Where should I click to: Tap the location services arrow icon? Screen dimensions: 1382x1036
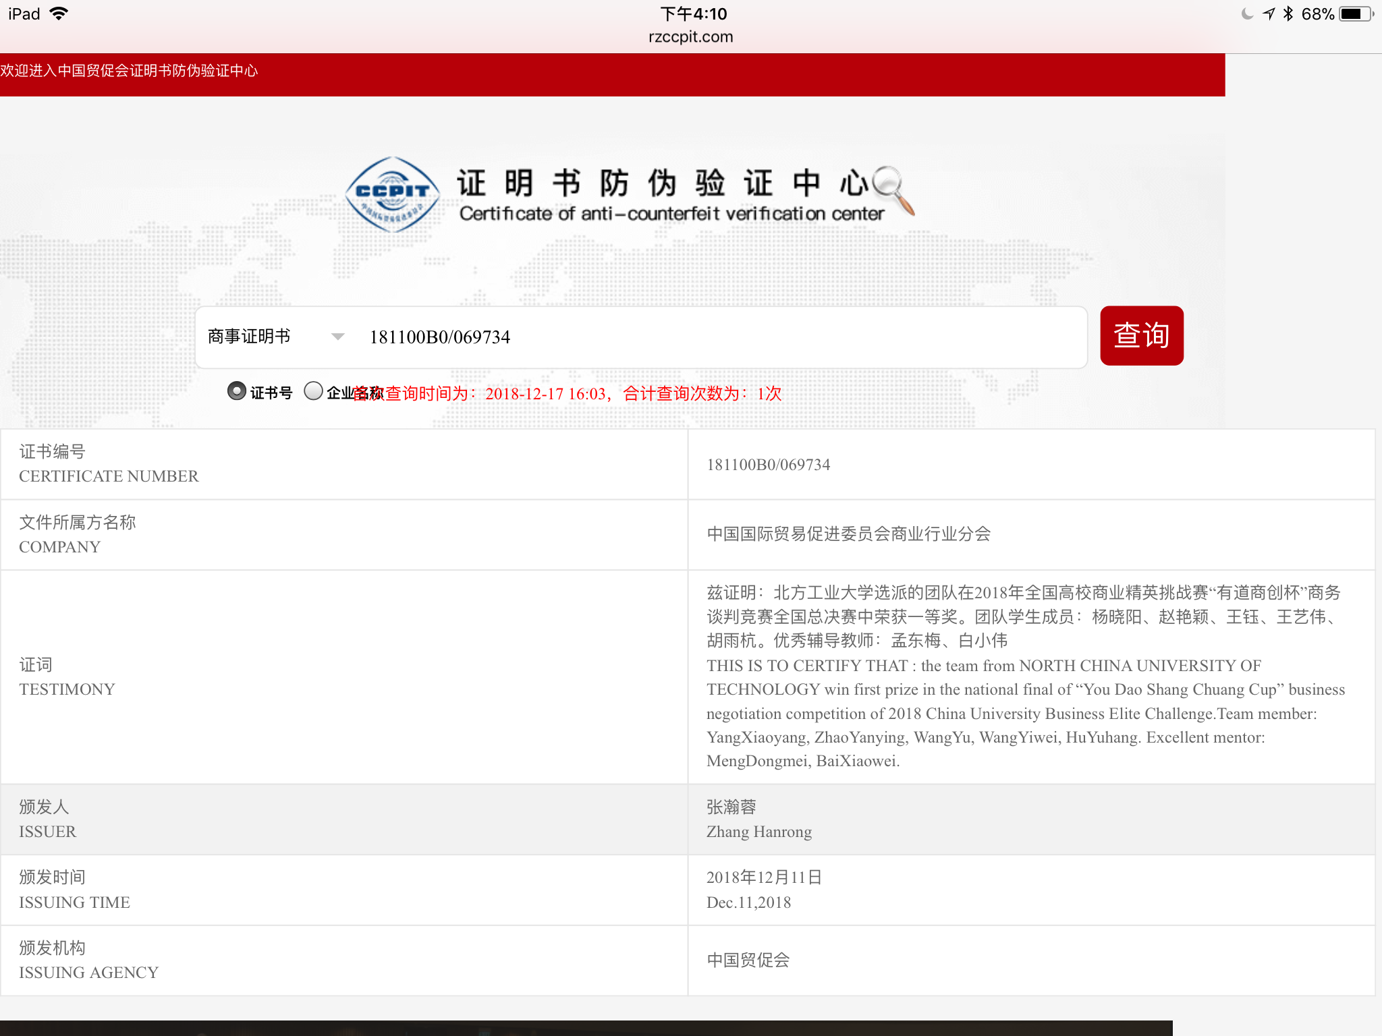pyautogui.click(x=1269, y=13)
